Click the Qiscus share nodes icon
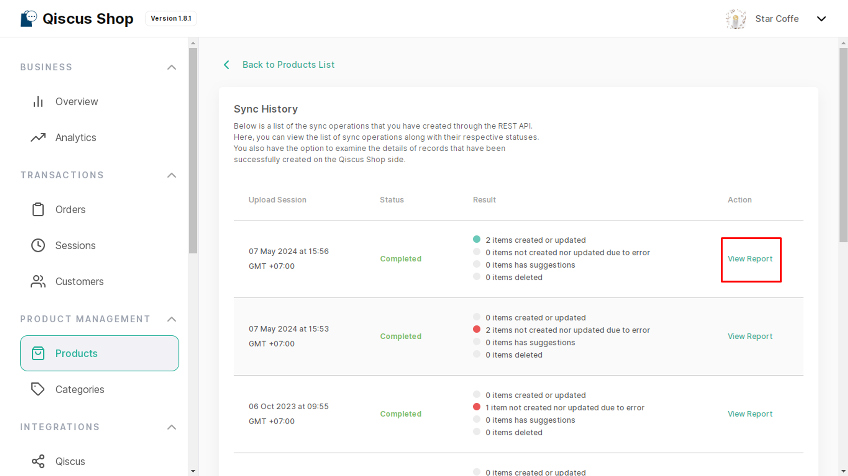This screenshot has width=848, height=476. [x=38, y=461]
